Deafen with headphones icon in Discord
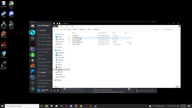The image size is (192, 108). point(55,91)
